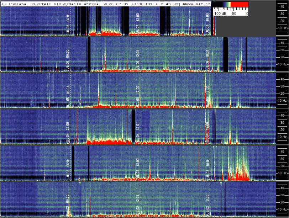Image resolution: width=289 pixels, height=218 pixels.
Task: Click the 40 axis label of JUL 06 strip
Action: [282, 43]
